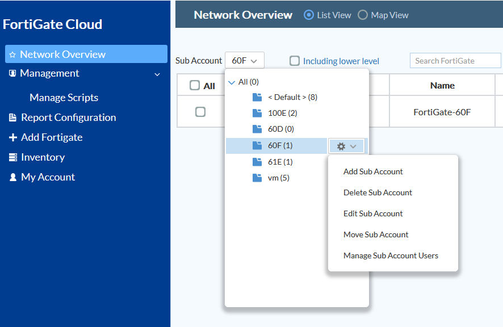This screenshot has height=327, width=503.
Task: Select the List View radio button
Action: pos(309,15)
